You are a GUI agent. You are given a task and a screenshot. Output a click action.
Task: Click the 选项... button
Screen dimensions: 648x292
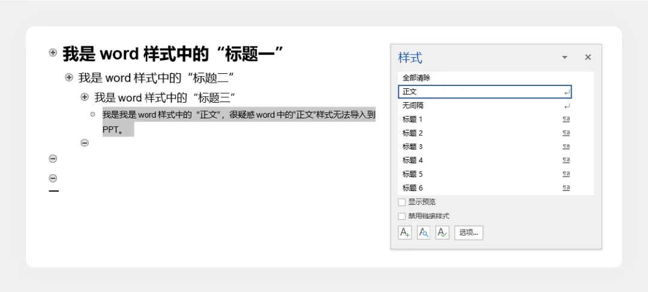(469, 233)
